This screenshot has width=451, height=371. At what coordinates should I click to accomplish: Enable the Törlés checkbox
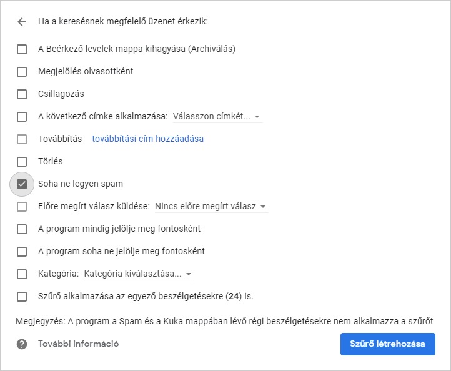(x=22, y=161)
